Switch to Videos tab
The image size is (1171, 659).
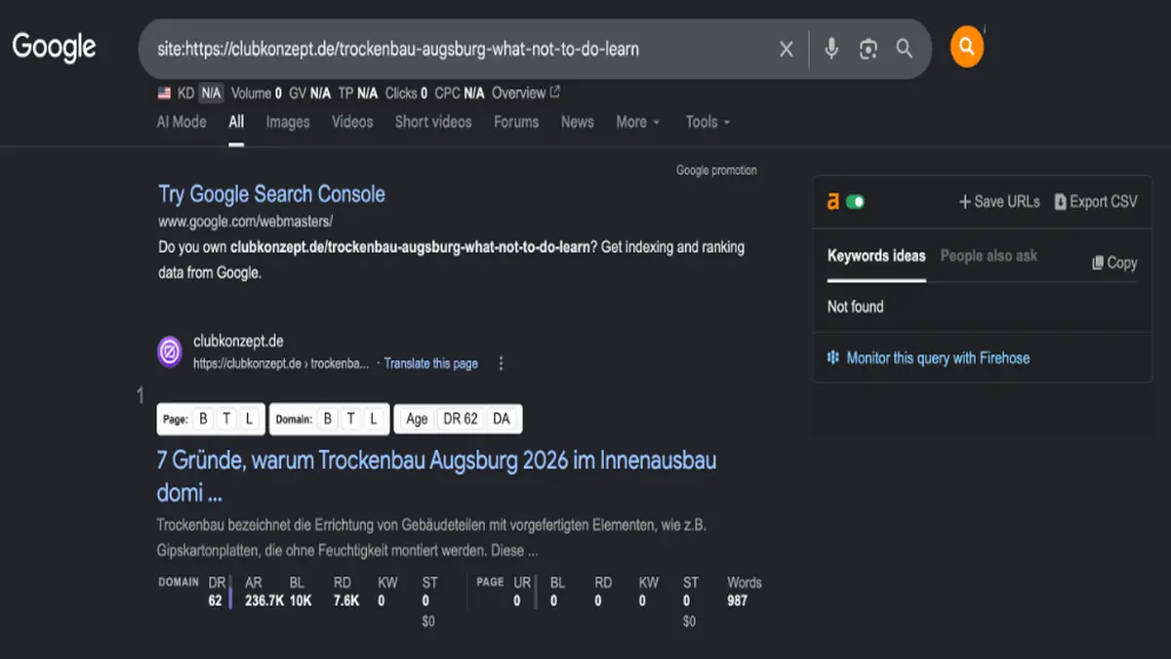352,122
